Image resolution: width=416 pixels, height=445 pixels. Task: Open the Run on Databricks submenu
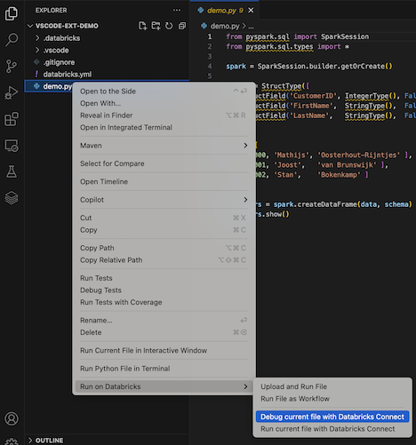[164, 386]
